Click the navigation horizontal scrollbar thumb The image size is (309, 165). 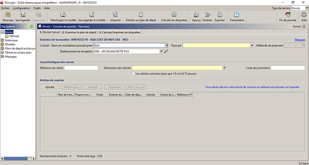(16, 159)
